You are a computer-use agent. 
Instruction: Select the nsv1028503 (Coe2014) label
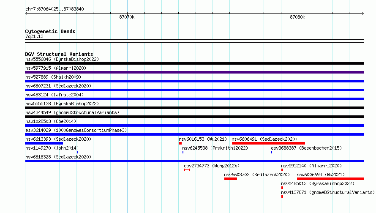pos(51,121)
